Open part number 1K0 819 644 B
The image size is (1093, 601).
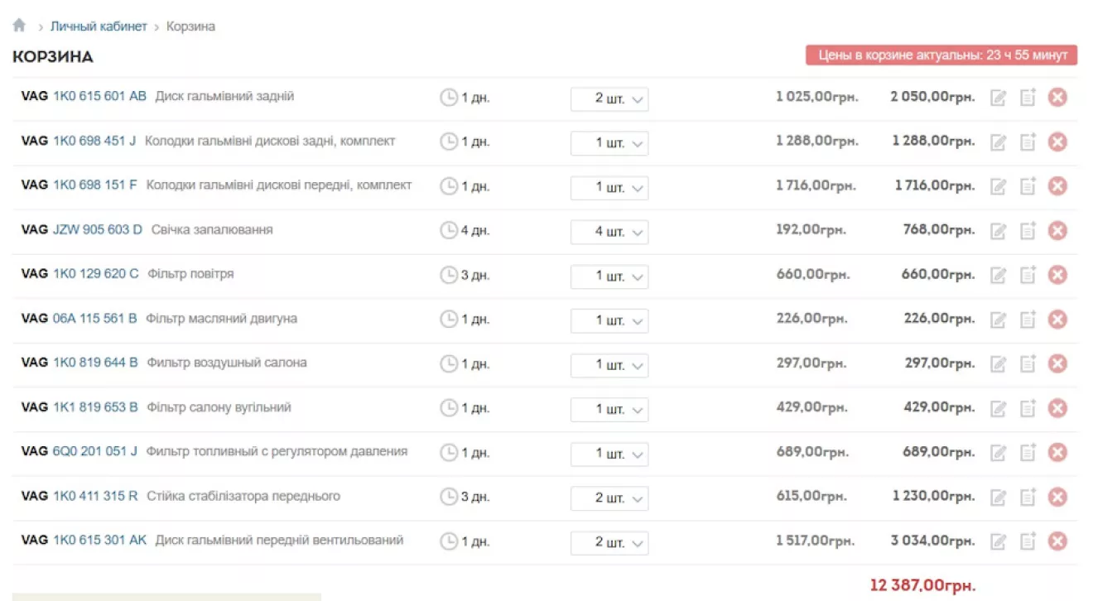click(x=95, y=363)
